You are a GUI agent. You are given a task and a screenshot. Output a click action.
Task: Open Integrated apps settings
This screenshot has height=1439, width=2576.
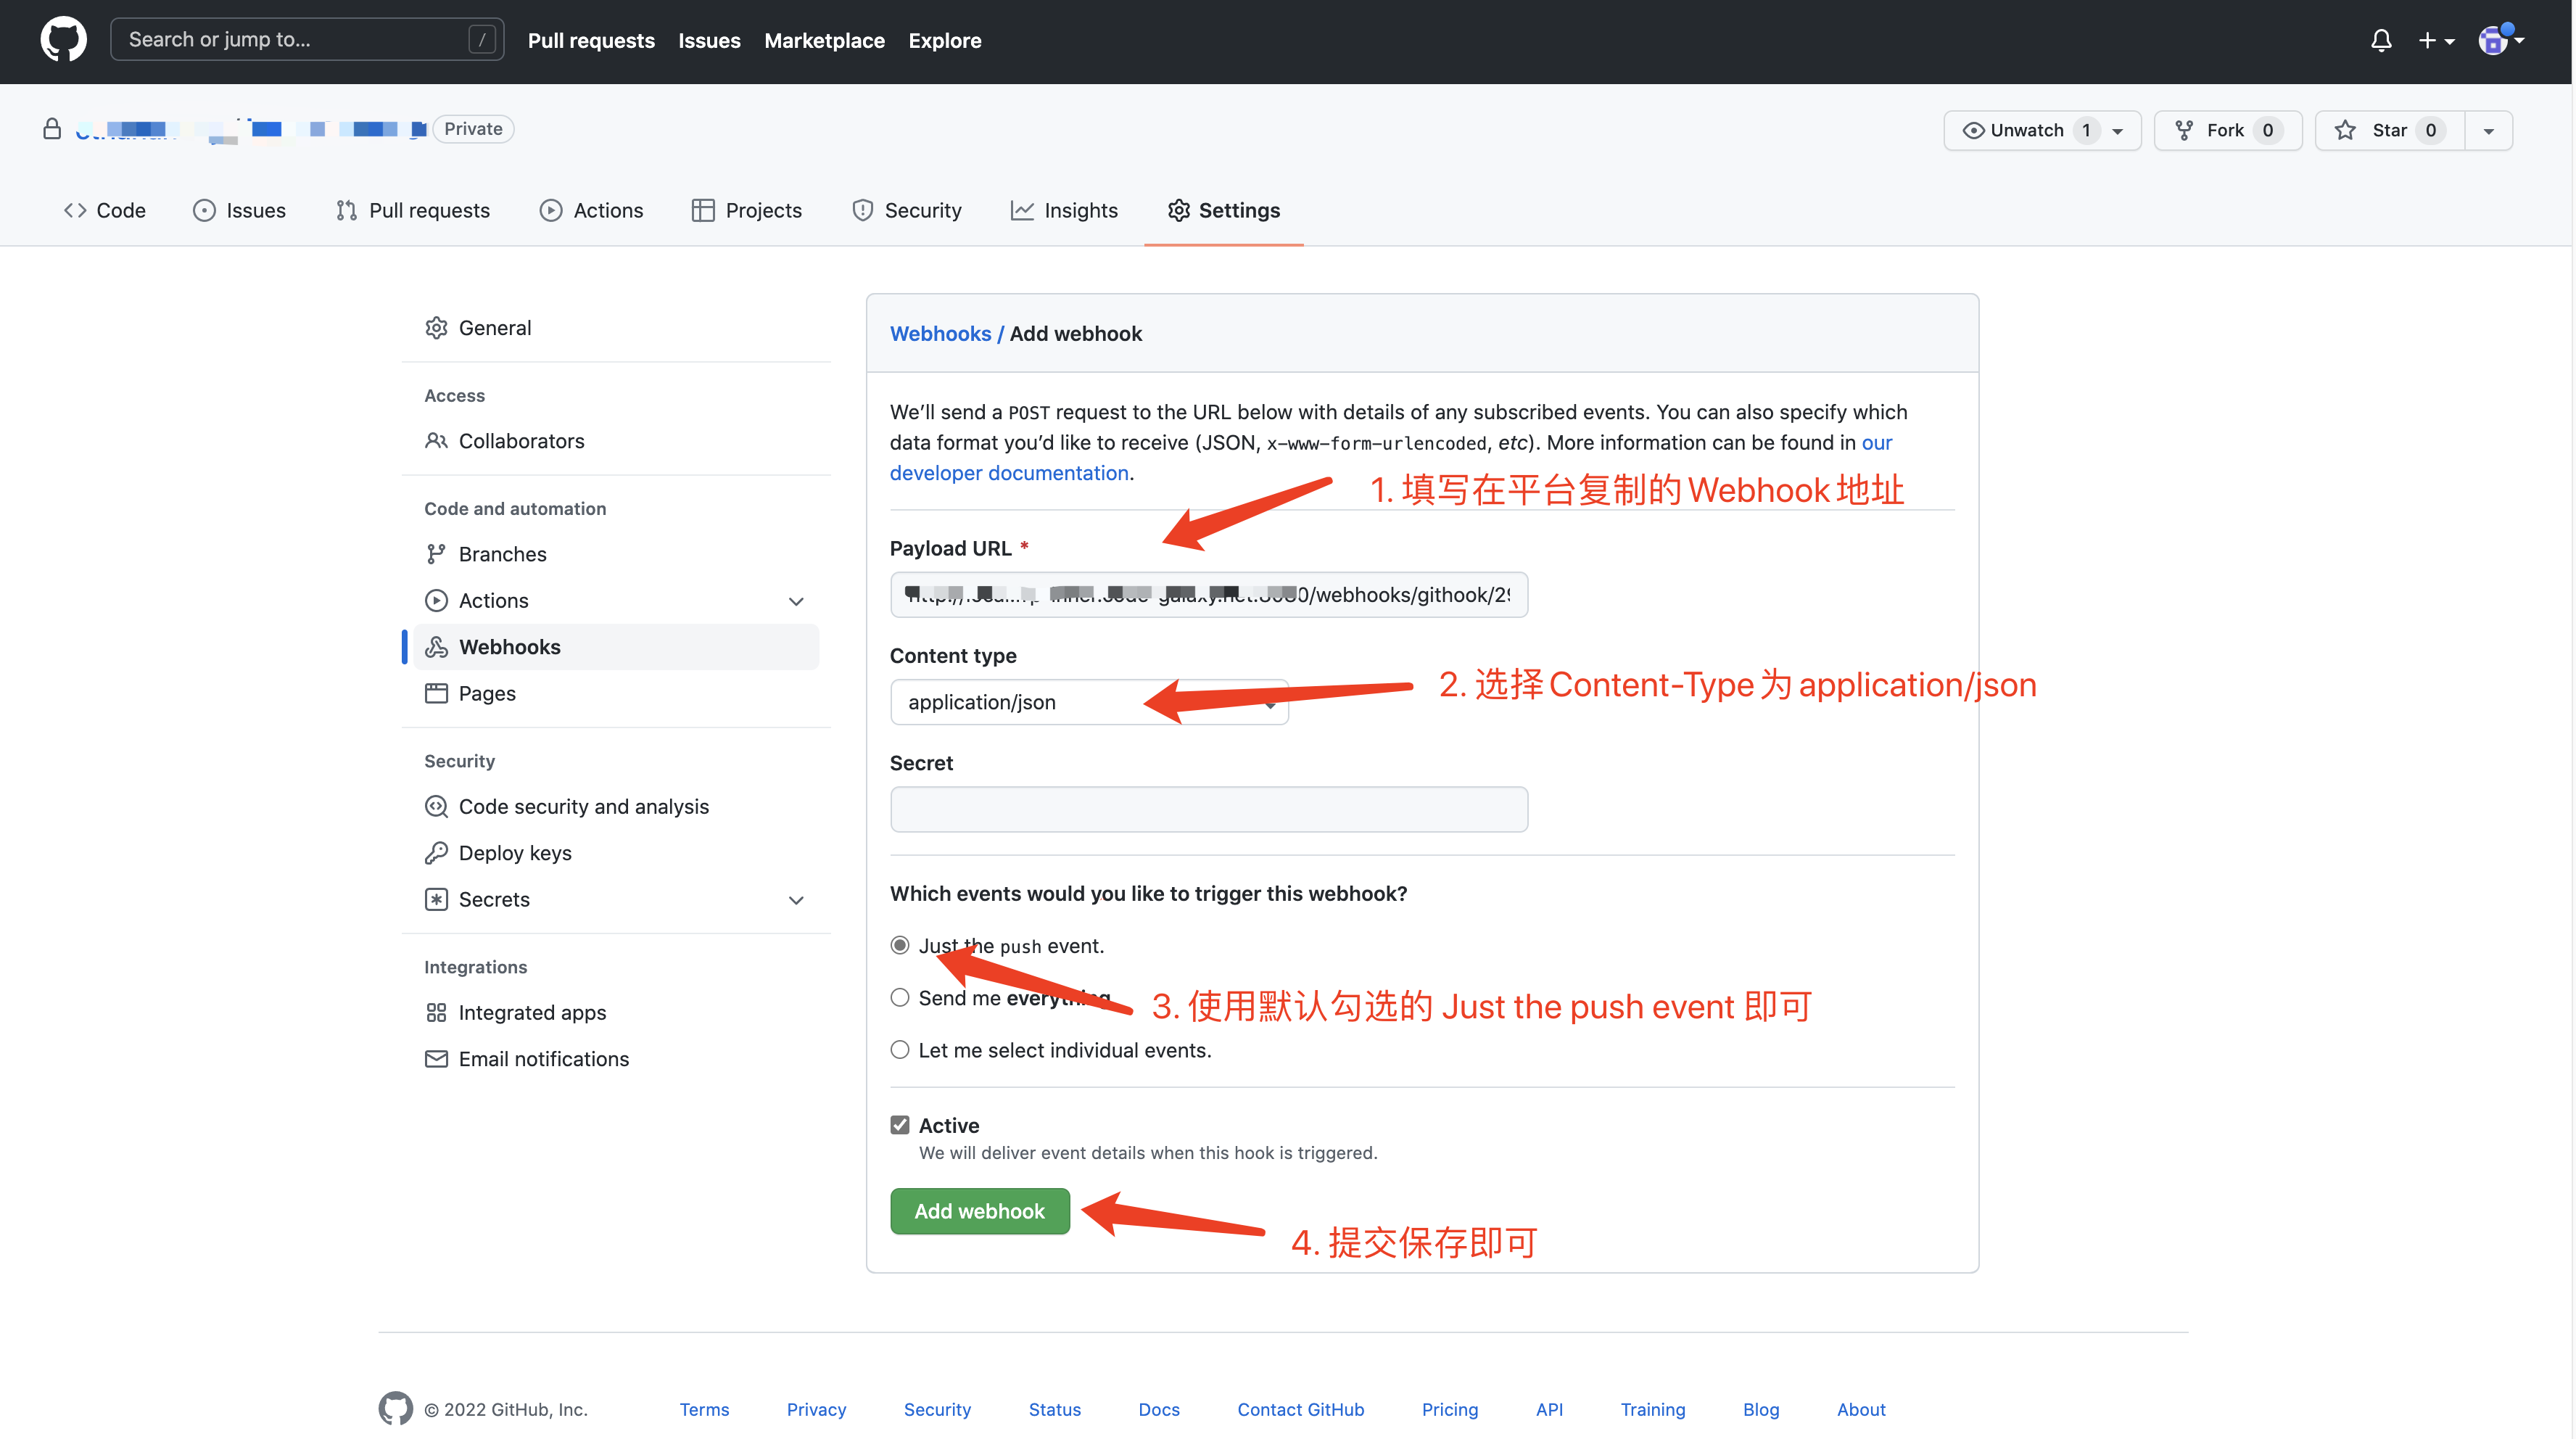point(532,1012)
